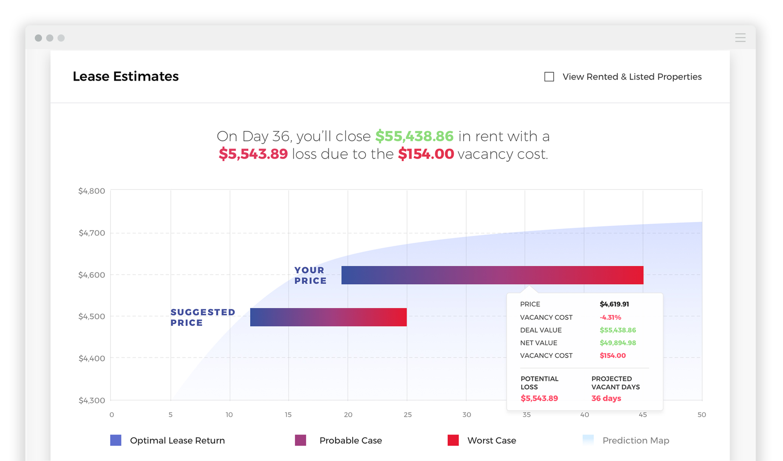The width and height of the screenshot is (783, 461).
Task: Click the Day 25 x-axis tick label
Action: [x=407, y=414]
